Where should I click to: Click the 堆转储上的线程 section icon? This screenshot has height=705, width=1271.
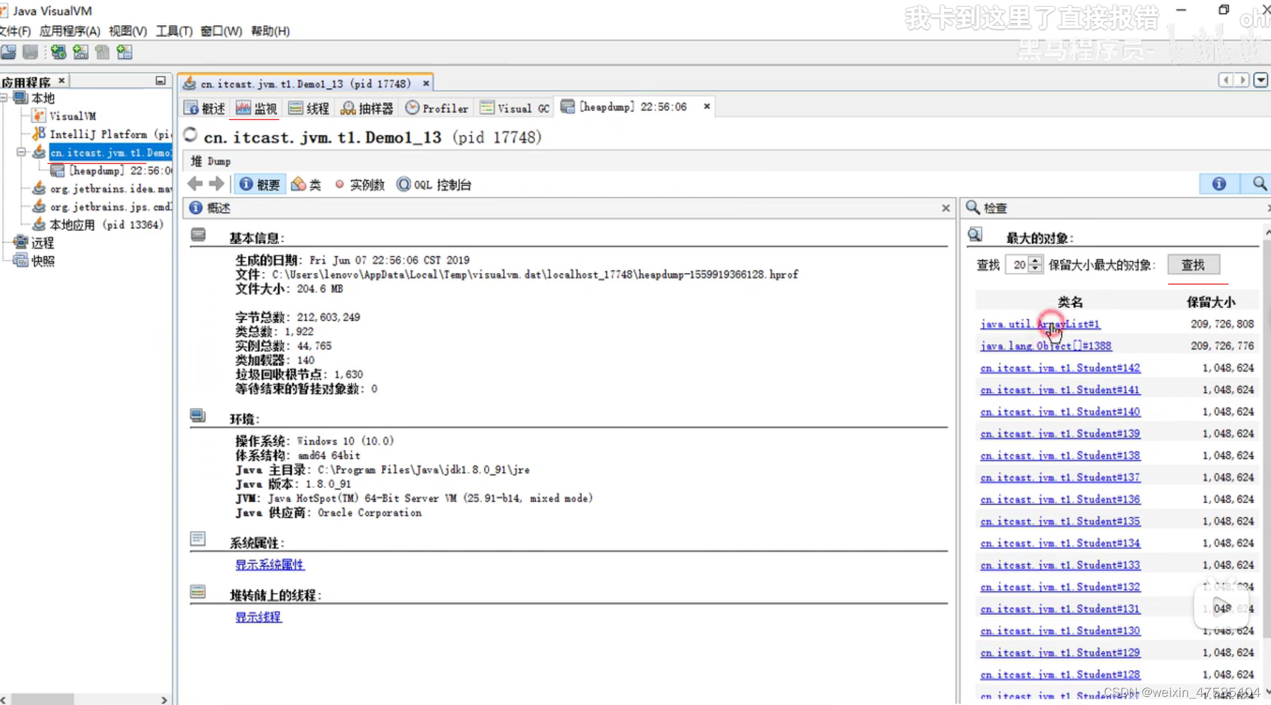point(198,592)
